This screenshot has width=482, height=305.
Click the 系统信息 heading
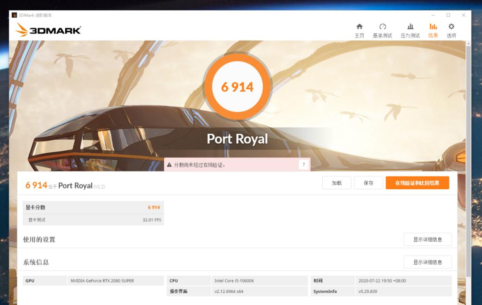[36, 262]
